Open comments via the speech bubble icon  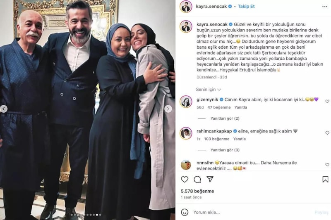click(x=197, y=180)
